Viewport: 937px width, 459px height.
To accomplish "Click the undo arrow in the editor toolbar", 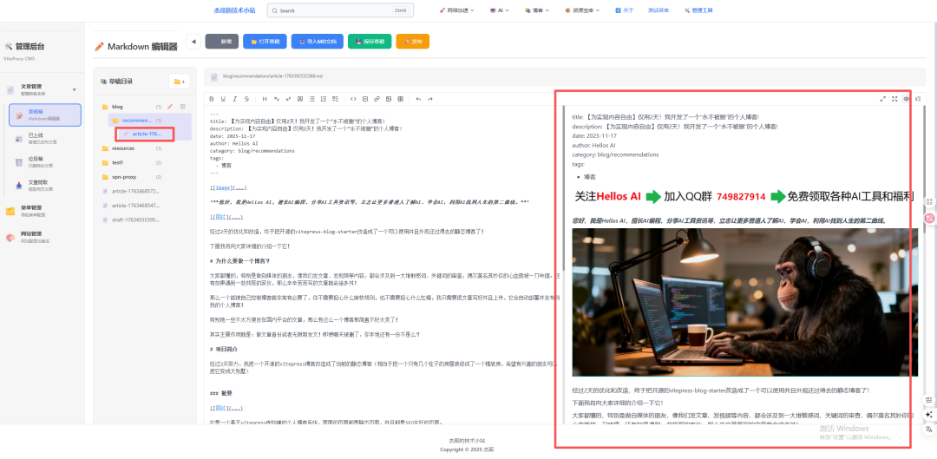I will [x=418, y=98].
